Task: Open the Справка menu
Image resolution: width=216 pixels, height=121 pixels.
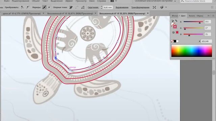Action: [102, 1]
